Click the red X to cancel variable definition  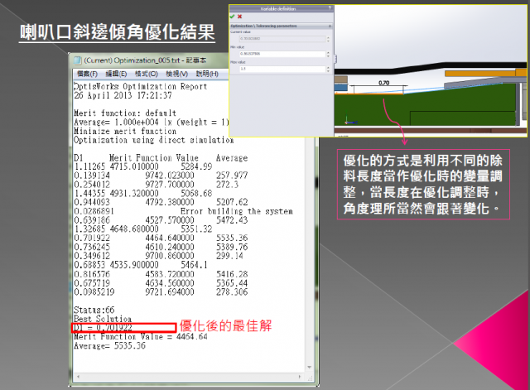coord(240,16)
